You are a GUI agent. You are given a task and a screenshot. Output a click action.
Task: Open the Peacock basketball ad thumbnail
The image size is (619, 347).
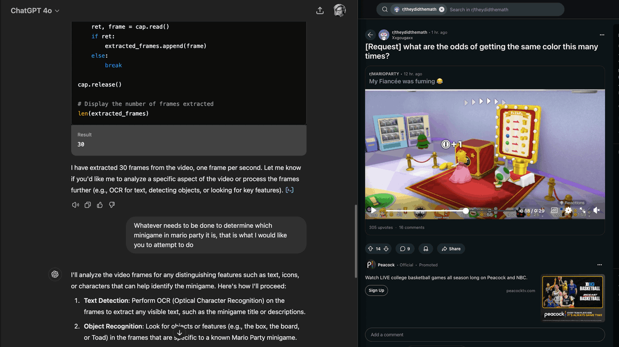[x=573, y=298]
